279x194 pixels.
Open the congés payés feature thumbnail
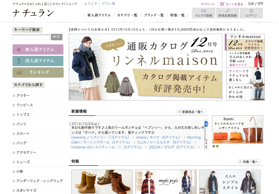[x=166, y=182]
